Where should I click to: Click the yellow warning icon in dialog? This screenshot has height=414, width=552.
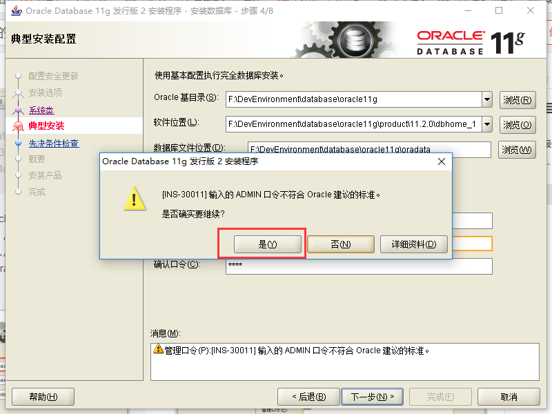135,199
